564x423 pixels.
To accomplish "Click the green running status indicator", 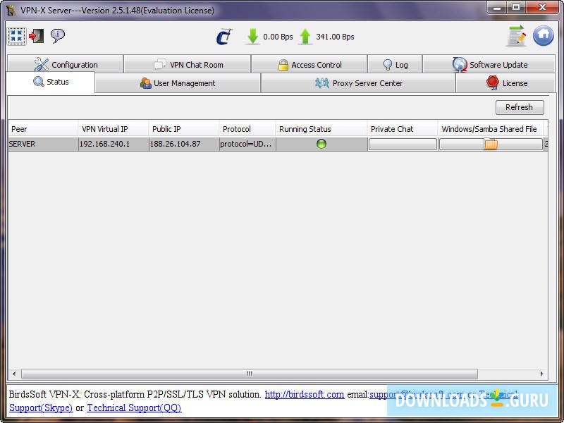I will pos(321,144).
